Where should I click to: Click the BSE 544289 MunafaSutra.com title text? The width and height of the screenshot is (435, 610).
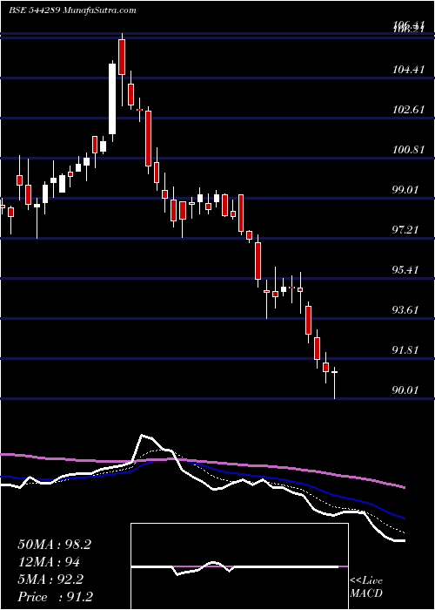click(72, 10)
